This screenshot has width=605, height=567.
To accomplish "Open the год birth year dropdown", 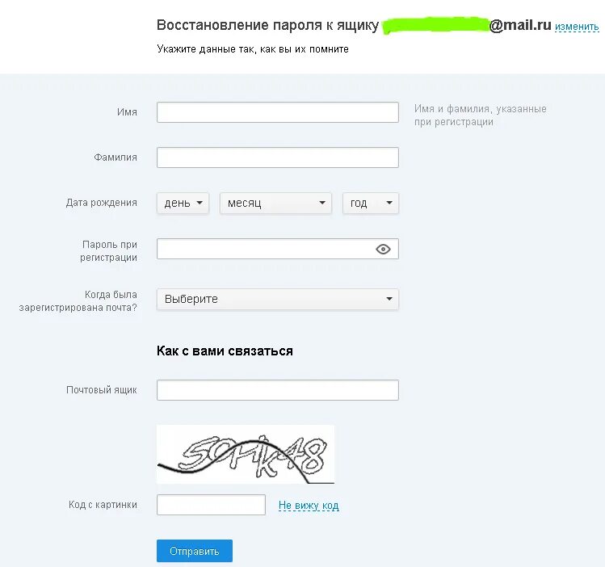I will 371,203.
